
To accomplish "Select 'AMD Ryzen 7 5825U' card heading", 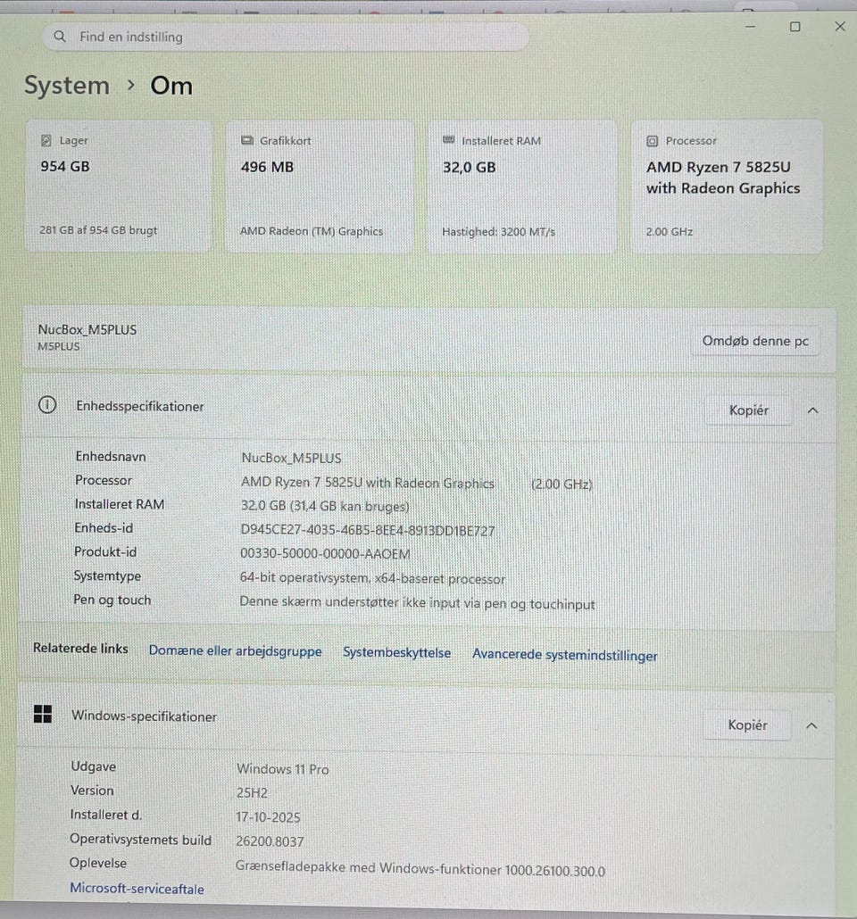I will (719, 167).
